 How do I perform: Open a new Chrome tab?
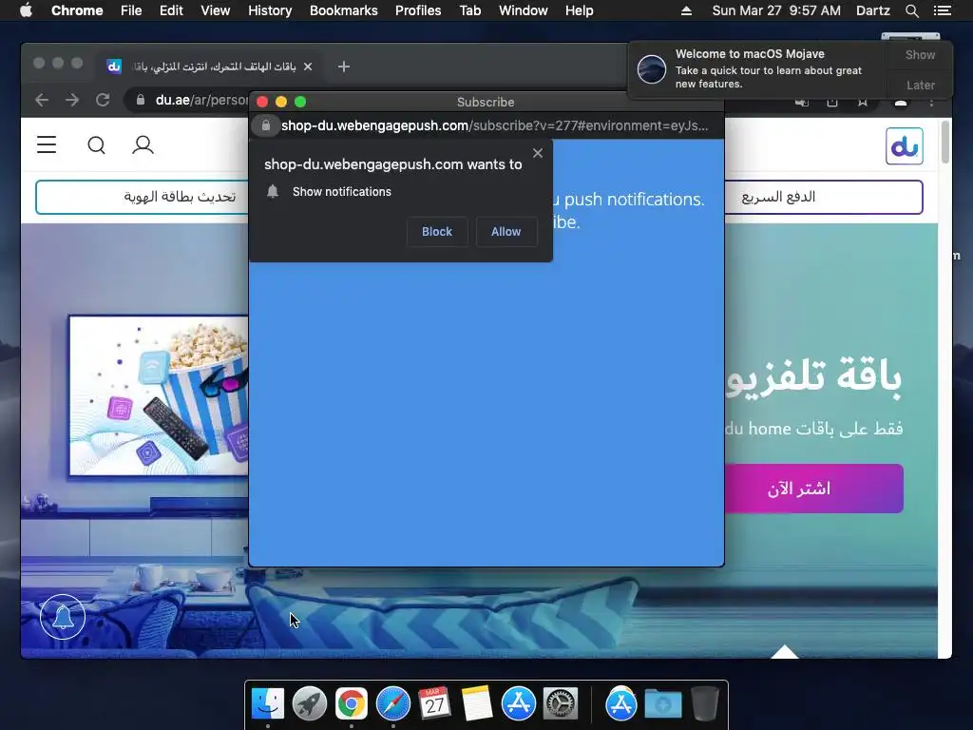[x=344, y=67]
